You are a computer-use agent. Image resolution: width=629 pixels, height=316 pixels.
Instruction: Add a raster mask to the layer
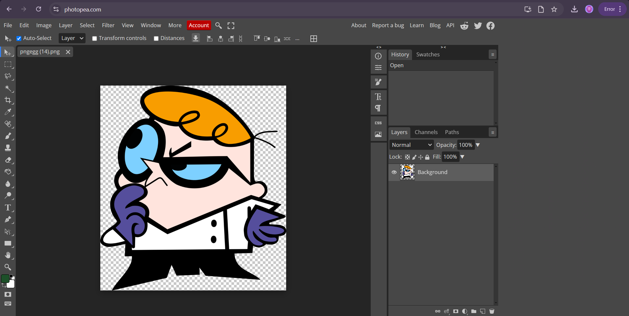click(456, 311)
